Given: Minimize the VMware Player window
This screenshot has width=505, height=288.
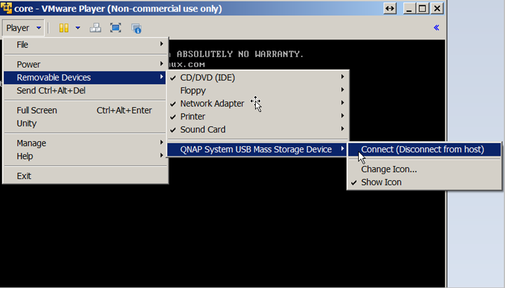Looking at the screenshot, I should (x=409, y=8).
